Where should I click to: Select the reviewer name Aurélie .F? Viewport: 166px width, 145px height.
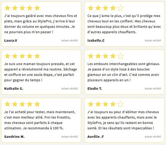[96, 137]
